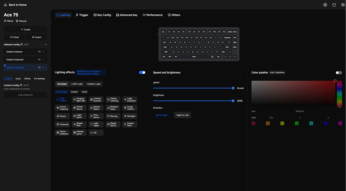Open three-dot menu for Default Onboard2

click(x=43, y=59)
